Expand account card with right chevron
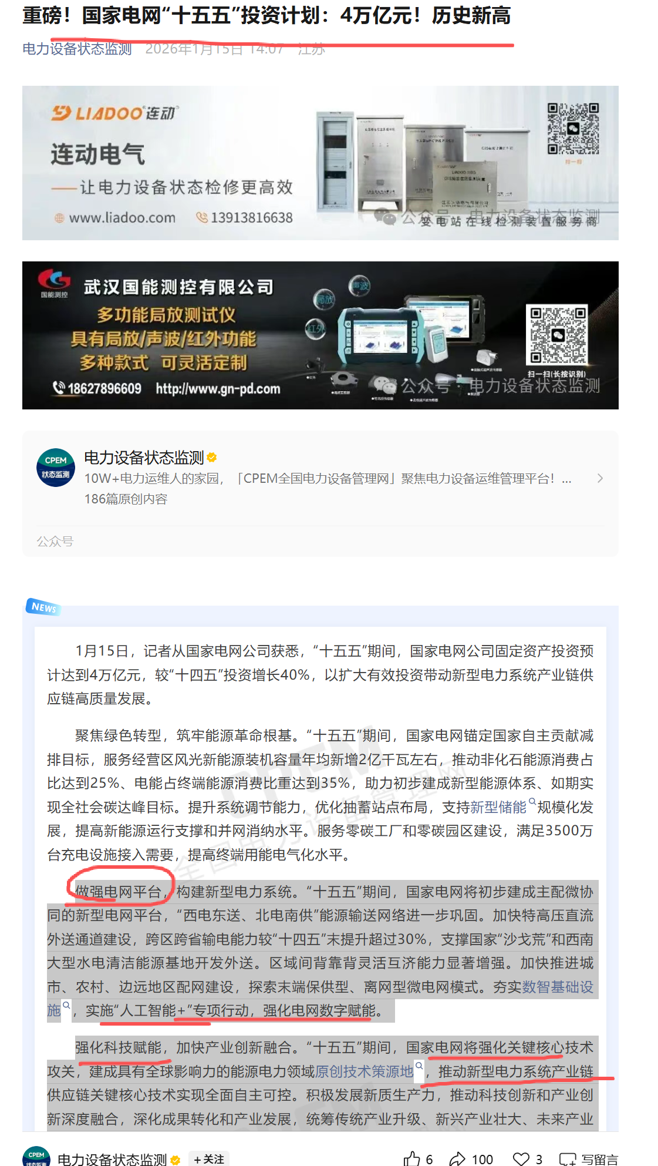Image resolution: width=658 pixels, height=1166 pixels. pos(600,478)
